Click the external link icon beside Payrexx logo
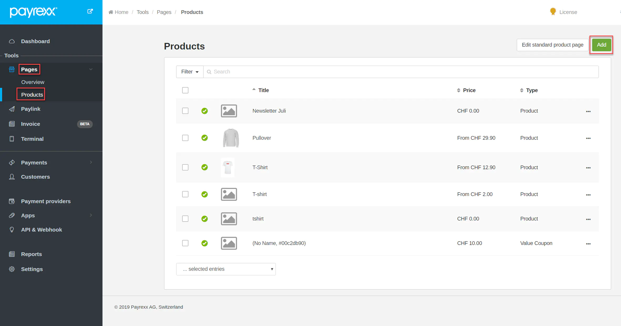Screen dimensions: 621x326 tap(90, 11)
